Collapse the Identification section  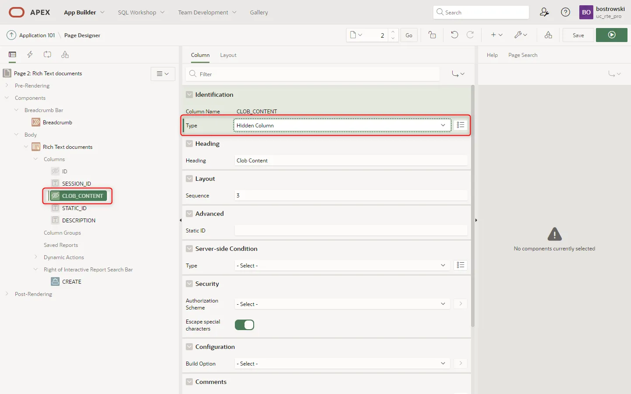(x=189, y=95)
